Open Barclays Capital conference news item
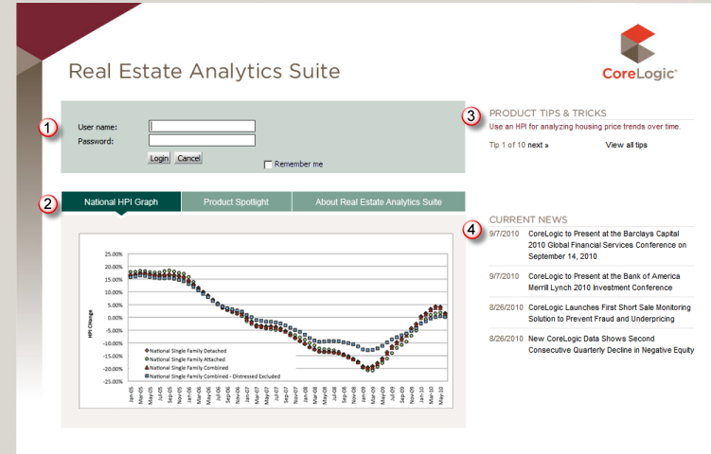The height and width of the screenshot is (454, 711). (x=607, y=245)
